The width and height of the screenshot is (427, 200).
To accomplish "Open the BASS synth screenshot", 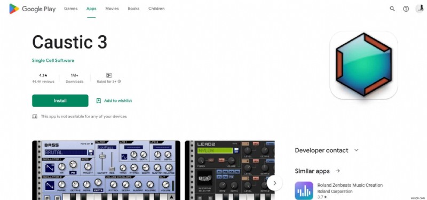I will click(x=106, y=170).
